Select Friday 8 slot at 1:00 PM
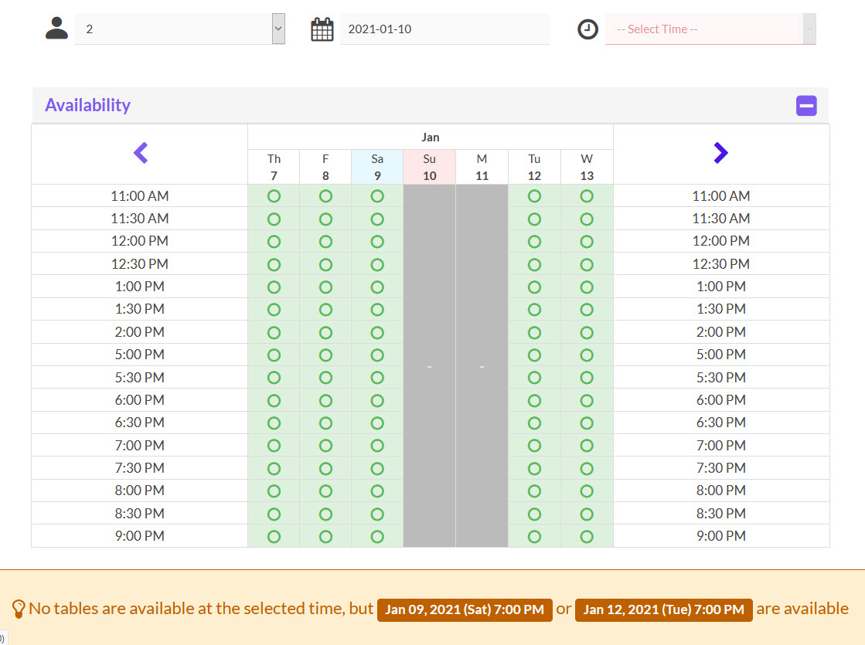Screen dimensions: 865x645 pos(325,287)
